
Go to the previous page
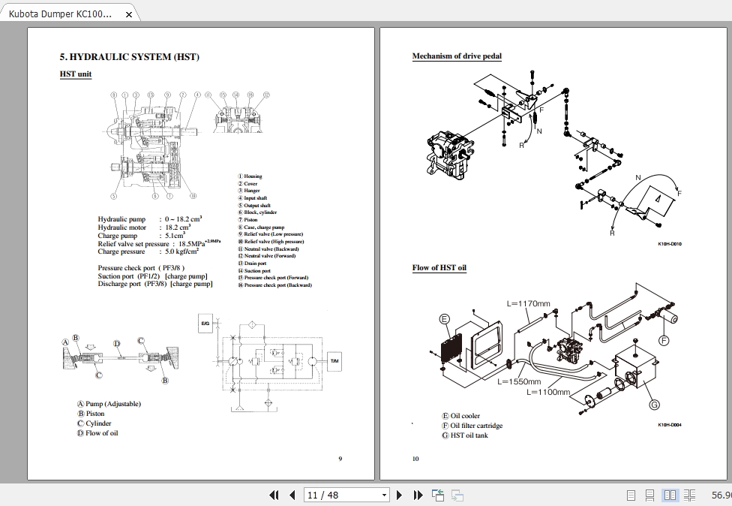click(x=292, y=495)
